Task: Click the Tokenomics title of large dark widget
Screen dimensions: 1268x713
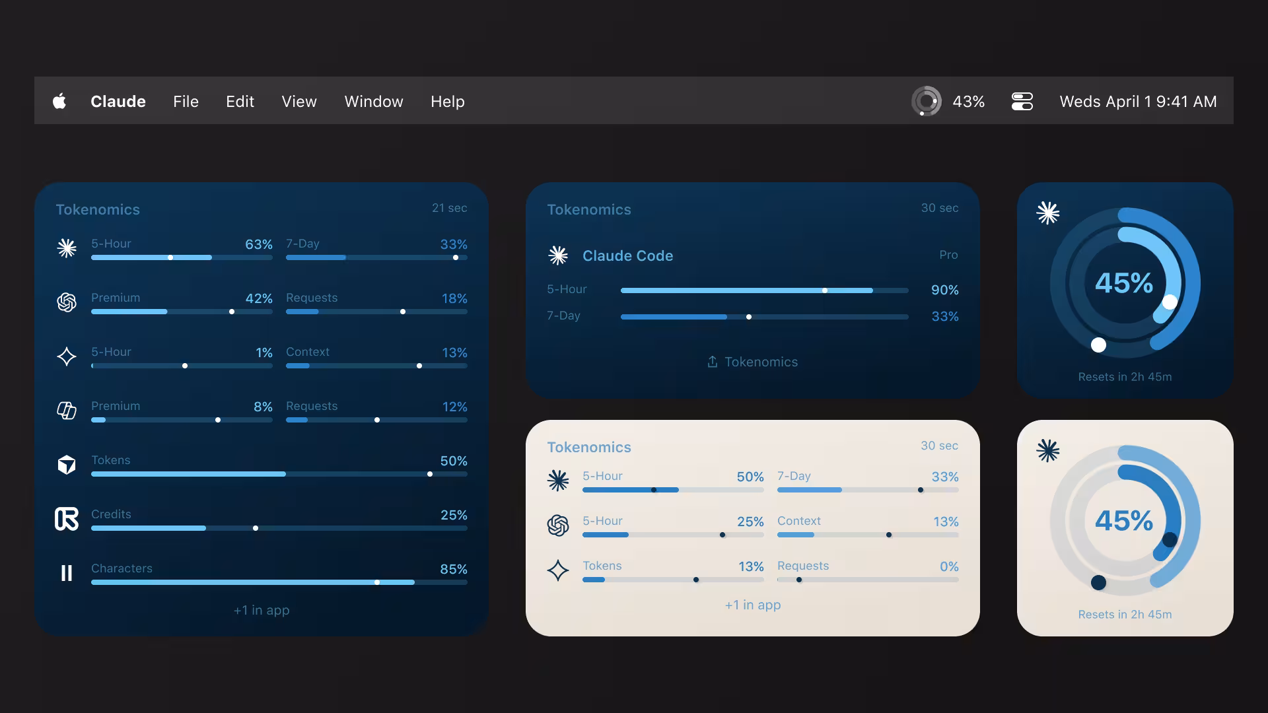Action: (98, 209)
